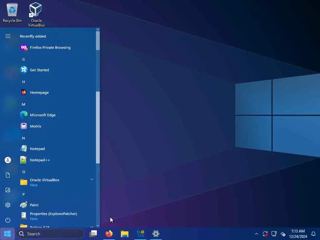The image size is (320, 240).
Task: Jump via letter O header
Action: [x=23, y=172]
